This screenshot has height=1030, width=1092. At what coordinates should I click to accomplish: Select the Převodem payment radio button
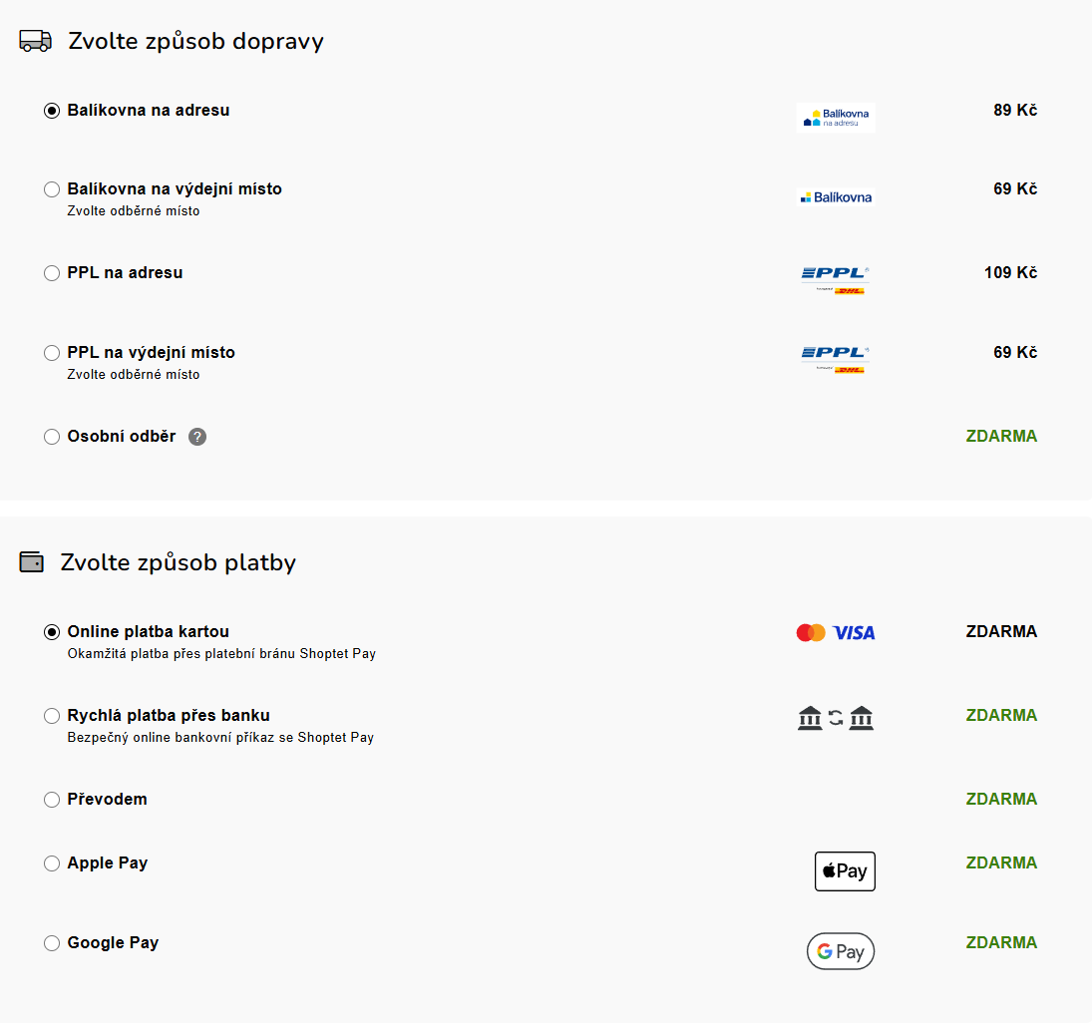[52, 800]
